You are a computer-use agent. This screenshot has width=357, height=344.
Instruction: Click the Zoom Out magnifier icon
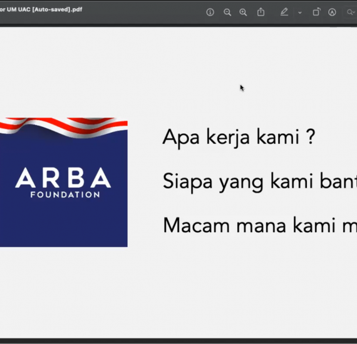[227, 12]
